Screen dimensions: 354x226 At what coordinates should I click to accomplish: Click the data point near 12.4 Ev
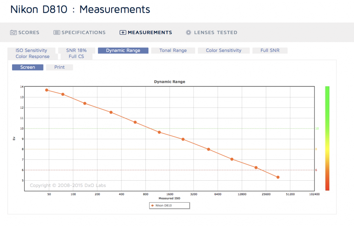coord(85,103)
